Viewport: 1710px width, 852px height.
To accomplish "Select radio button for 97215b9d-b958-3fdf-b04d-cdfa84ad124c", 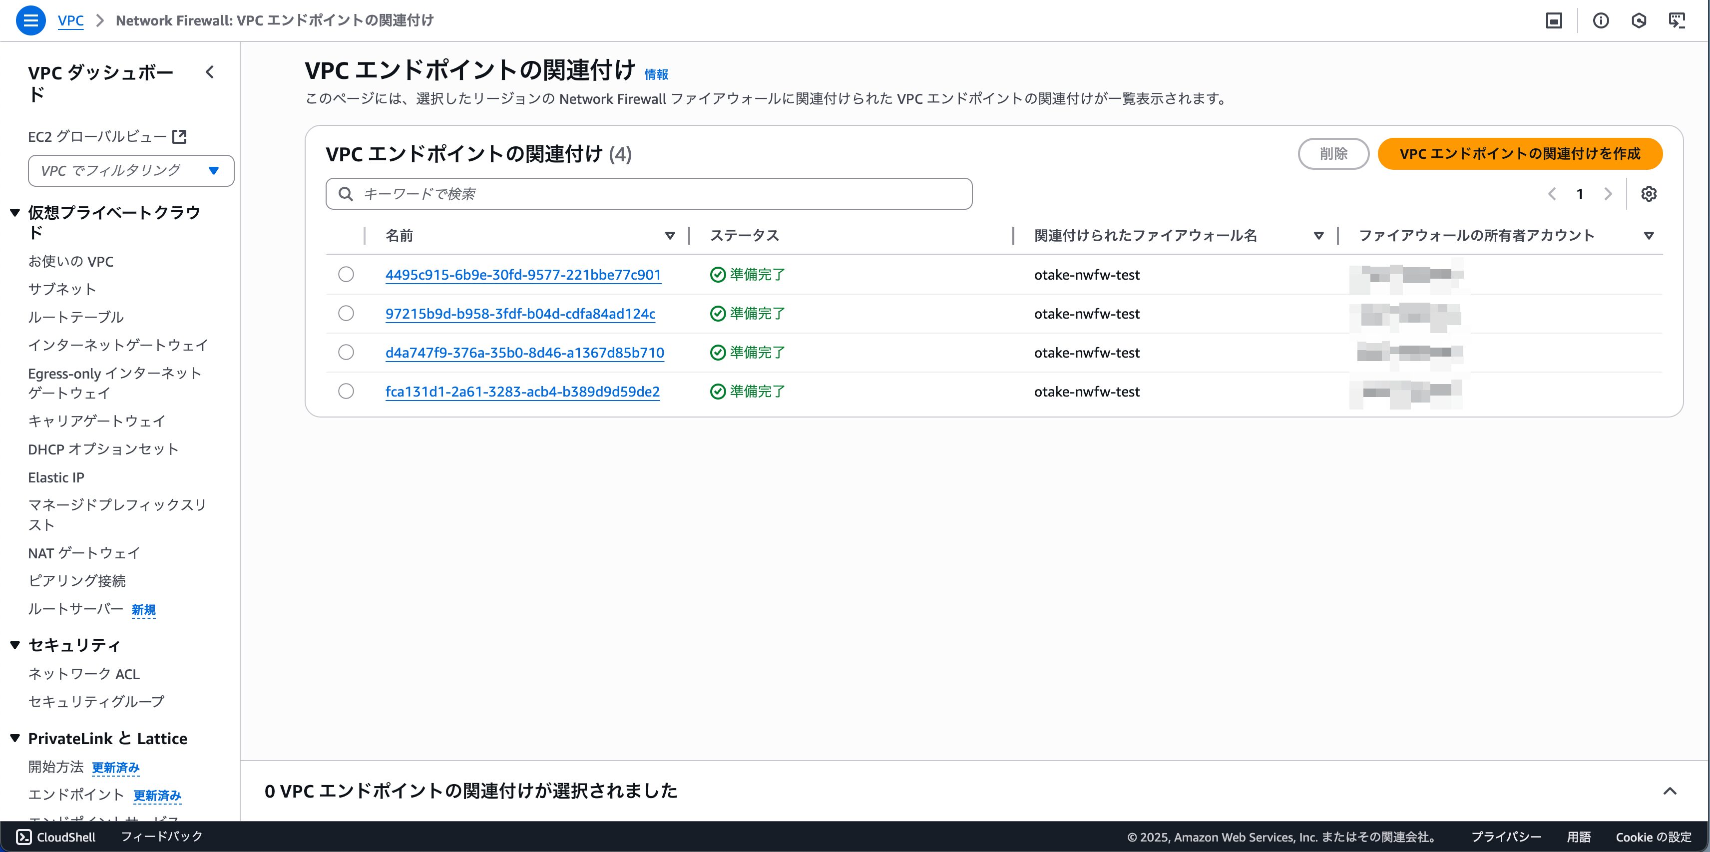I will point(346,314).
